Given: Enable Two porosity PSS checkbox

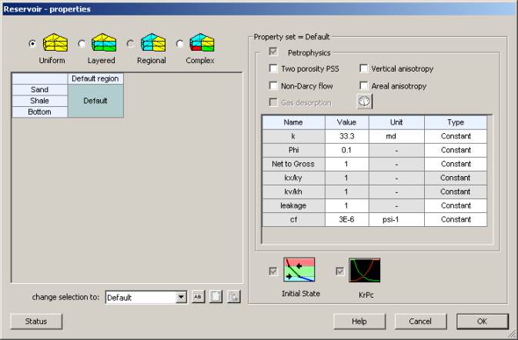Looking at the screenshot, I should click(x=273, y=69).
